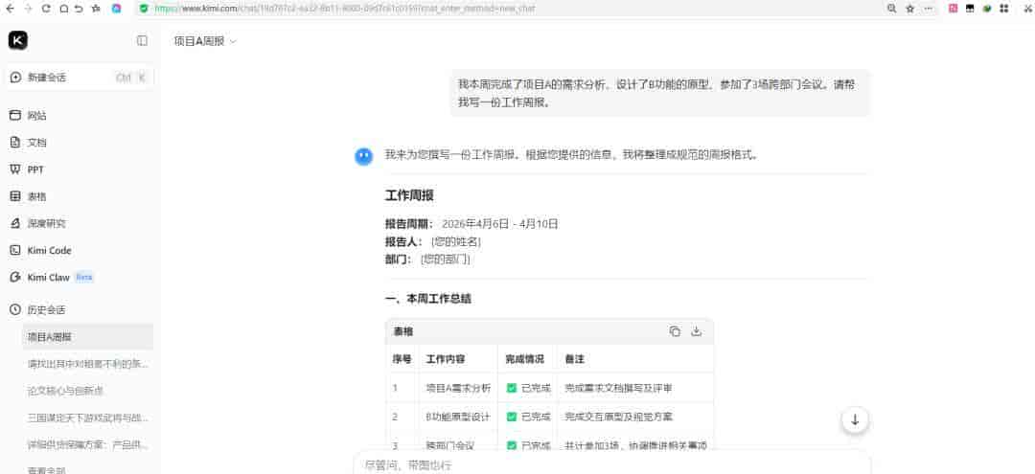Click the 深度研究 research icon
This screenshot has height=474, width=1035.
(x=15, y=223)
